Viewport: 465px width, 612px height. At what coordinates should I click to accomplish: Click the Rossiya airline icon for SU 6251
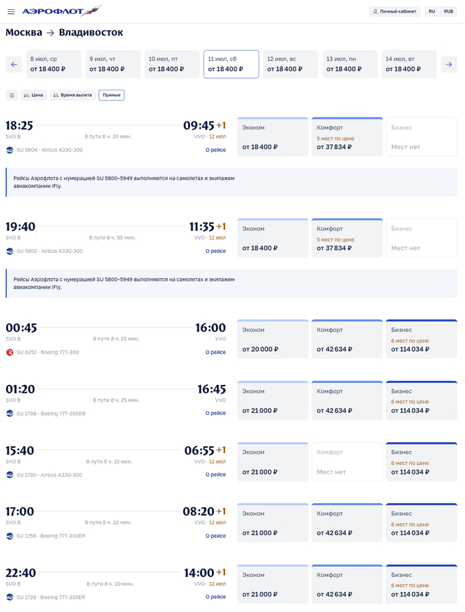pos(10,352)
